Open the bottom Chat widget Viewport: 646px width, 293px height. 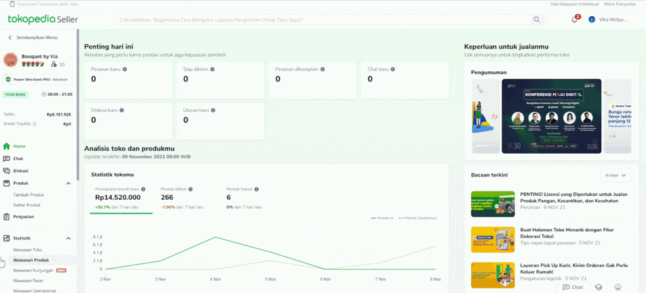point(573,287)
